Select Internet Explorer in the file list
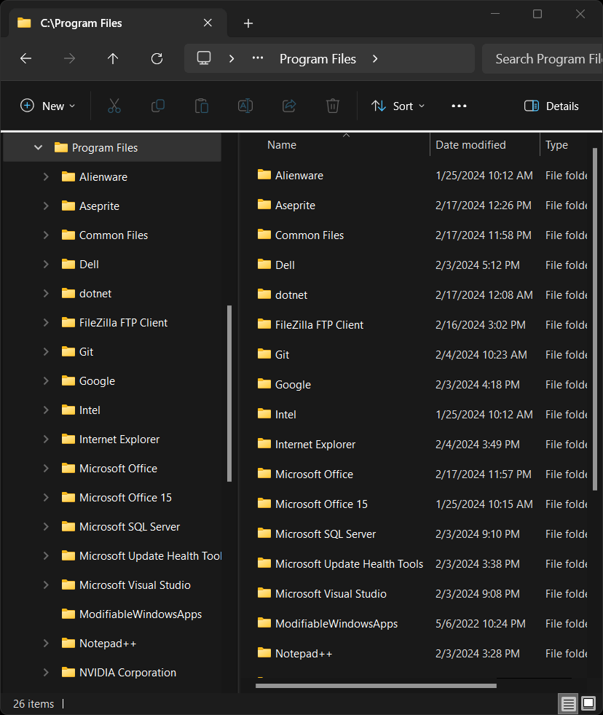Image resolution: width=603 pixels, height=715 pixels. click(x=315, y=444)
